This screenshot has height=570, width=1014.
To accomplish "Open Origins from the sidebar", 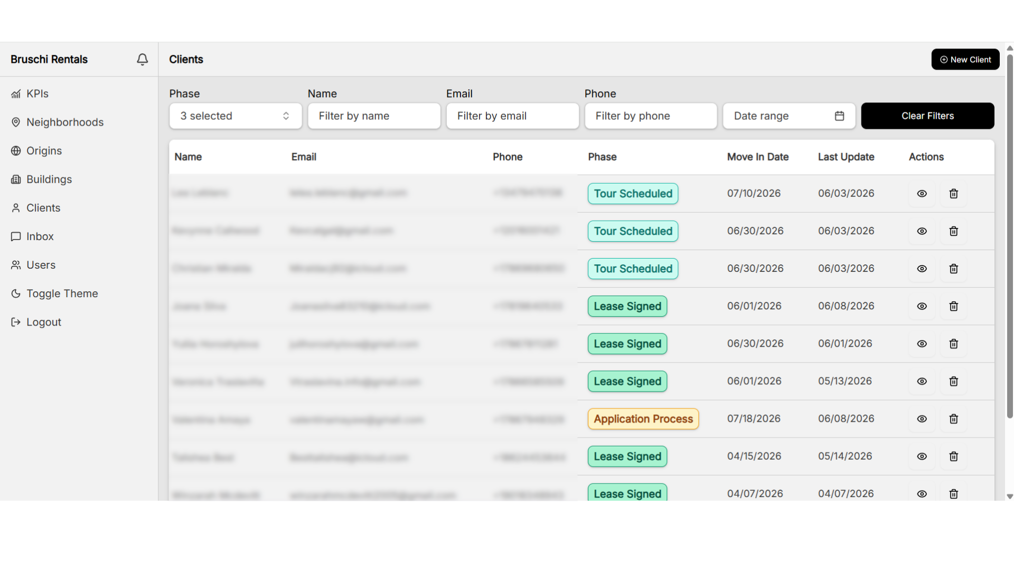I will 36,150.
